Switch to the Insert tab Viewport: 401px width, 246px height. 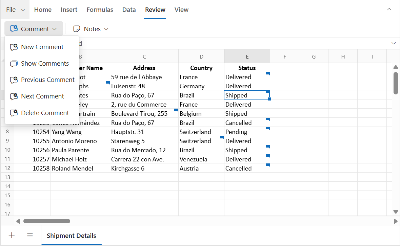tap(69, 10)
